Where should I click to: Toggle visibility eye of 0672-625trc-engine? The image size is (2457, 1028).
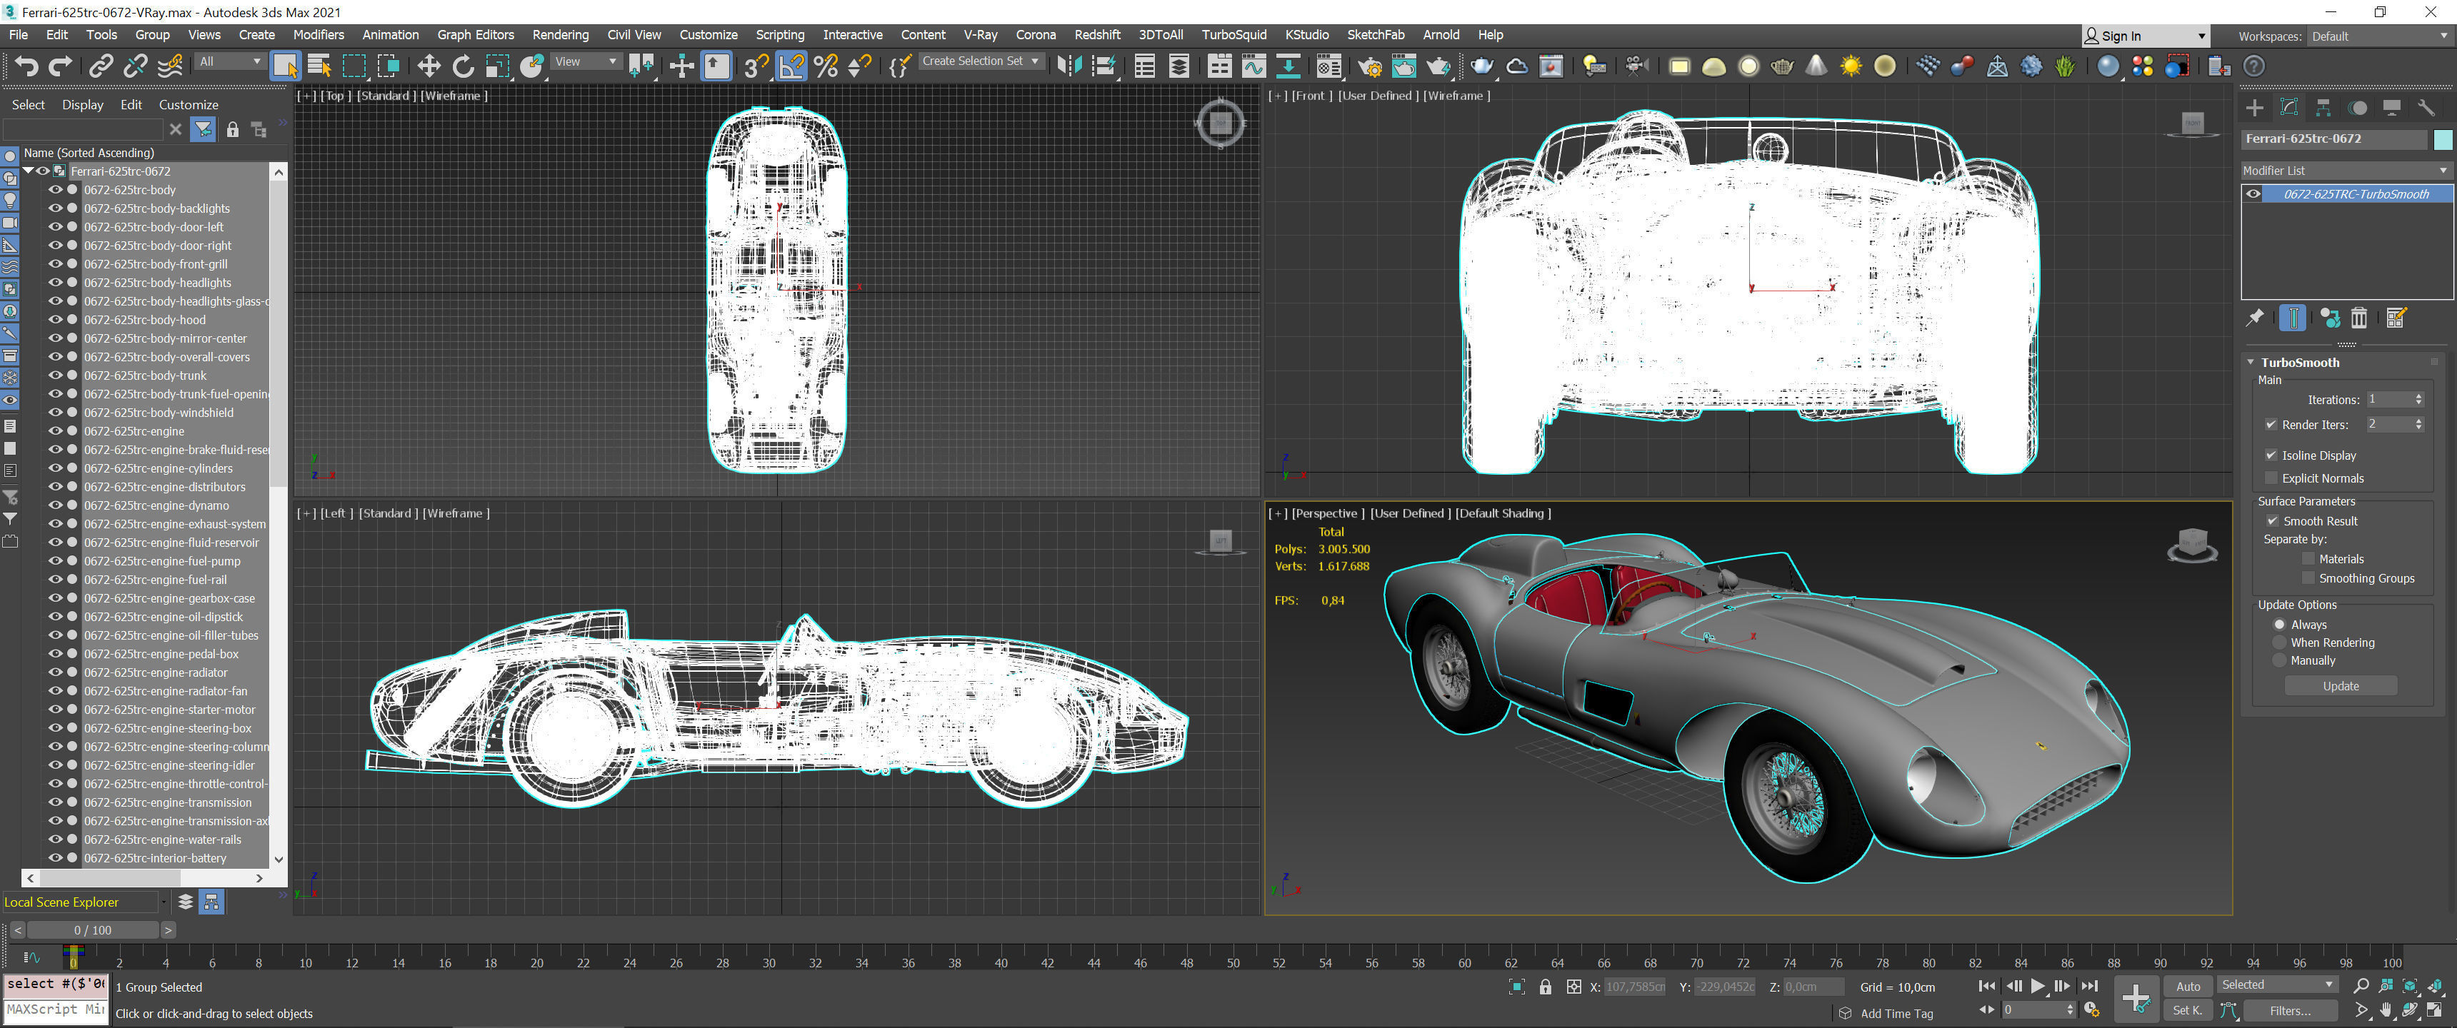point(55,431)
